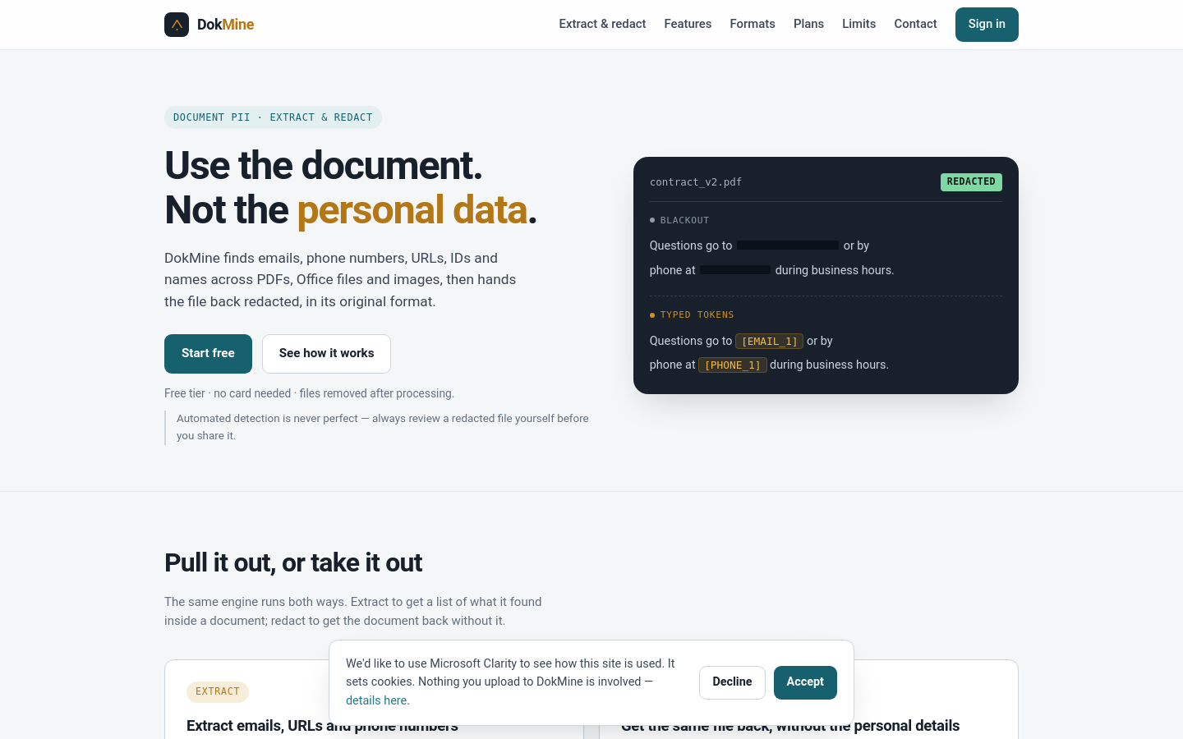1183x739 pixels.
Task: Open the DokMine home link text
Action: (x=225, y=25)
